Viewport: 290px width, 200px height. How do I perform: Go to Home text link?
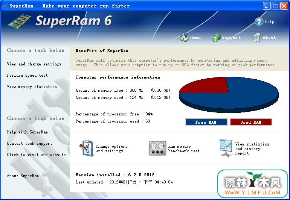[195, 37]
